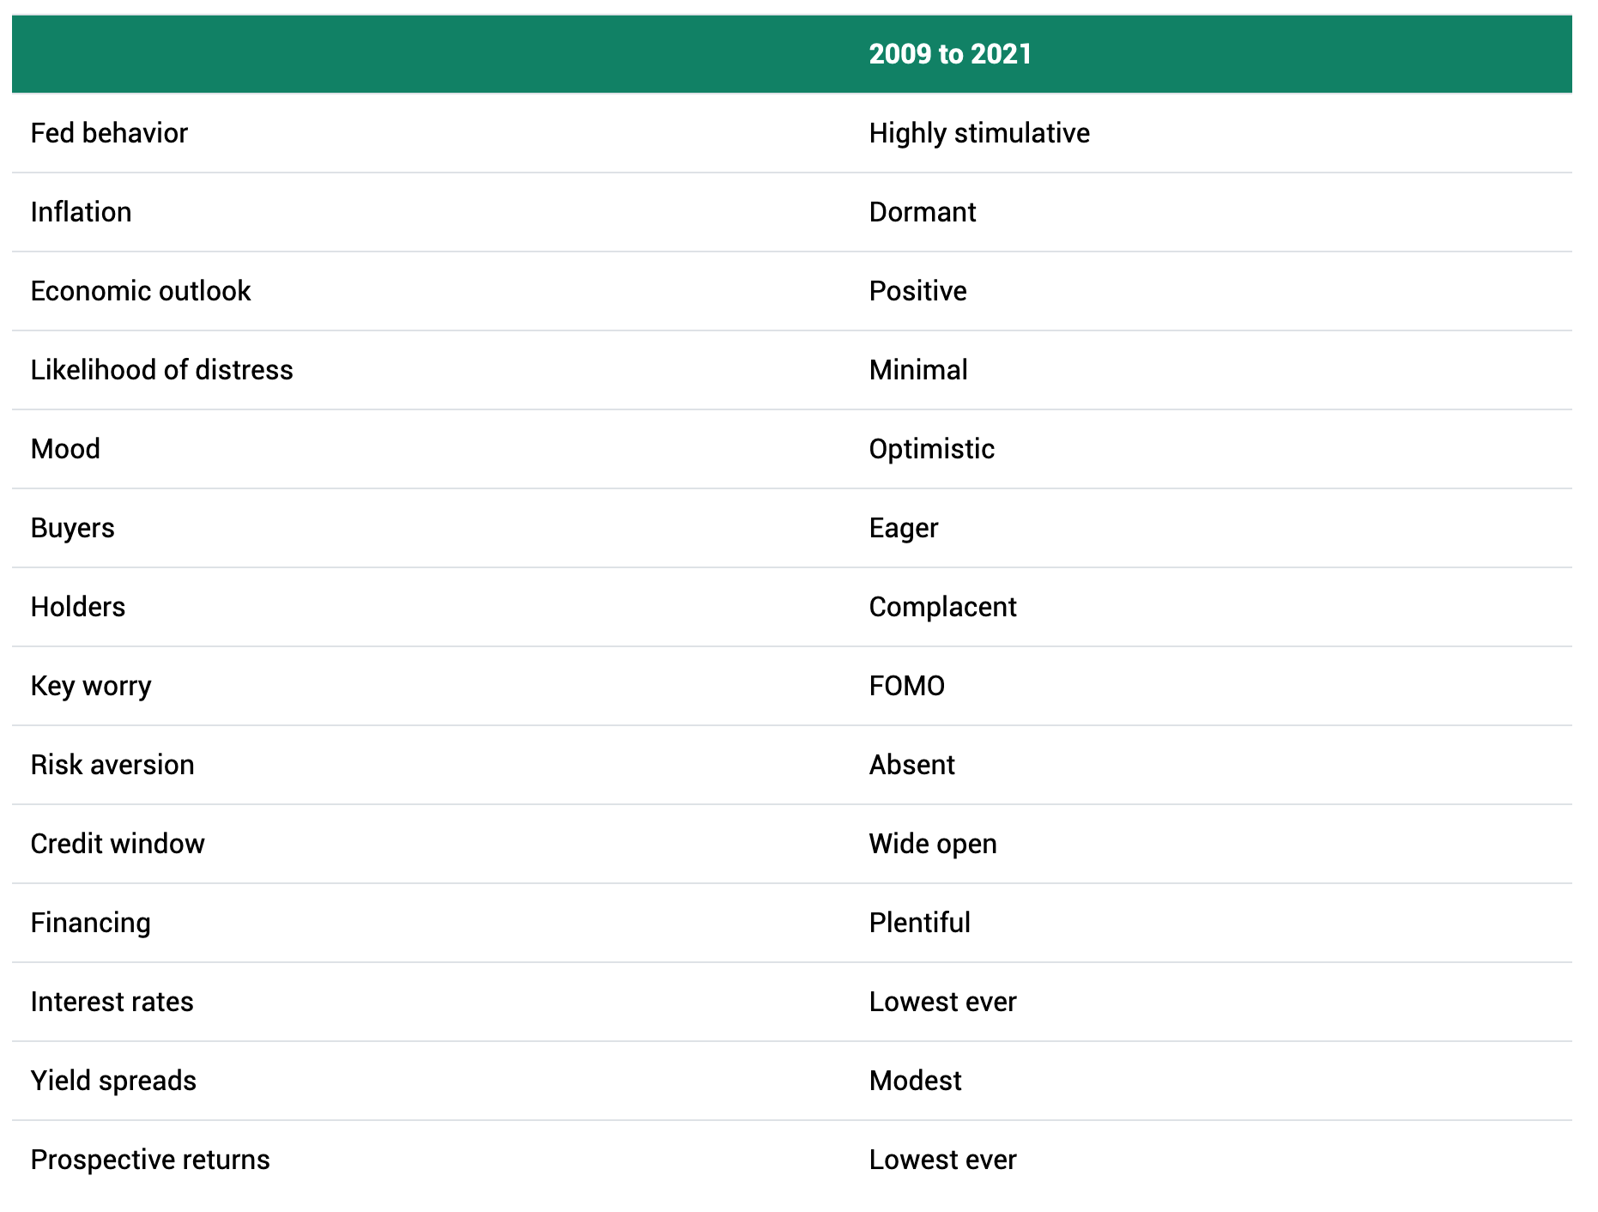Click "Lowest ever" in Prospective returns row
This screenshot has width=1598, height=1212.
pyautogui.click(x=942, y=1160)
